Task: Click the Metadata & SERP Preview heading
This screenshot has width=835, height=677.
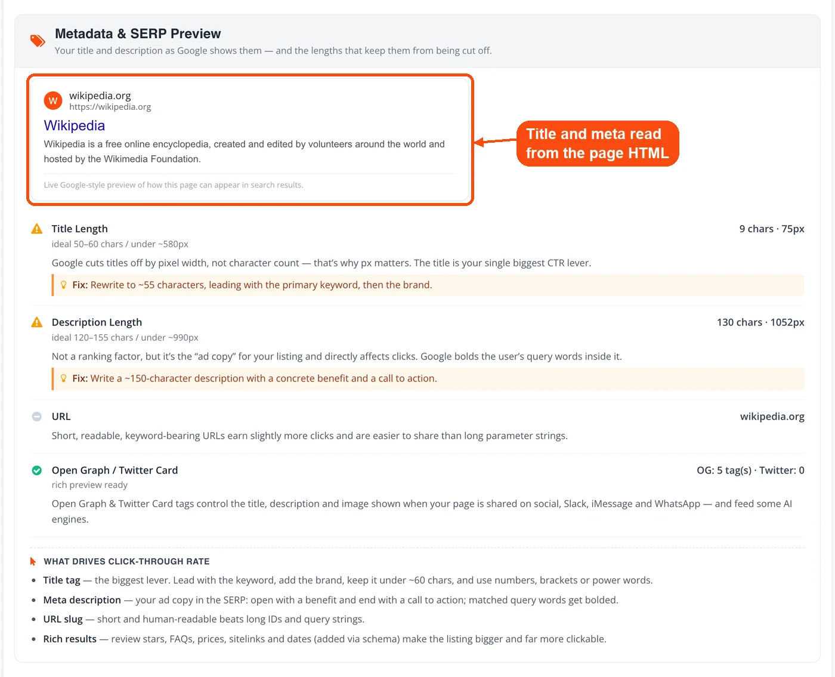Action: [x=138, y=33]
